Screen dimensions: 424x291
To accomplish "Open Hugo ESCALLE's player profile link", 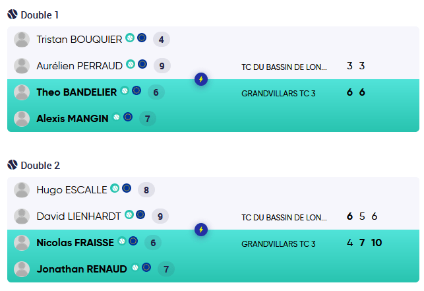I will pyautogui.click(x=71, y=190).
